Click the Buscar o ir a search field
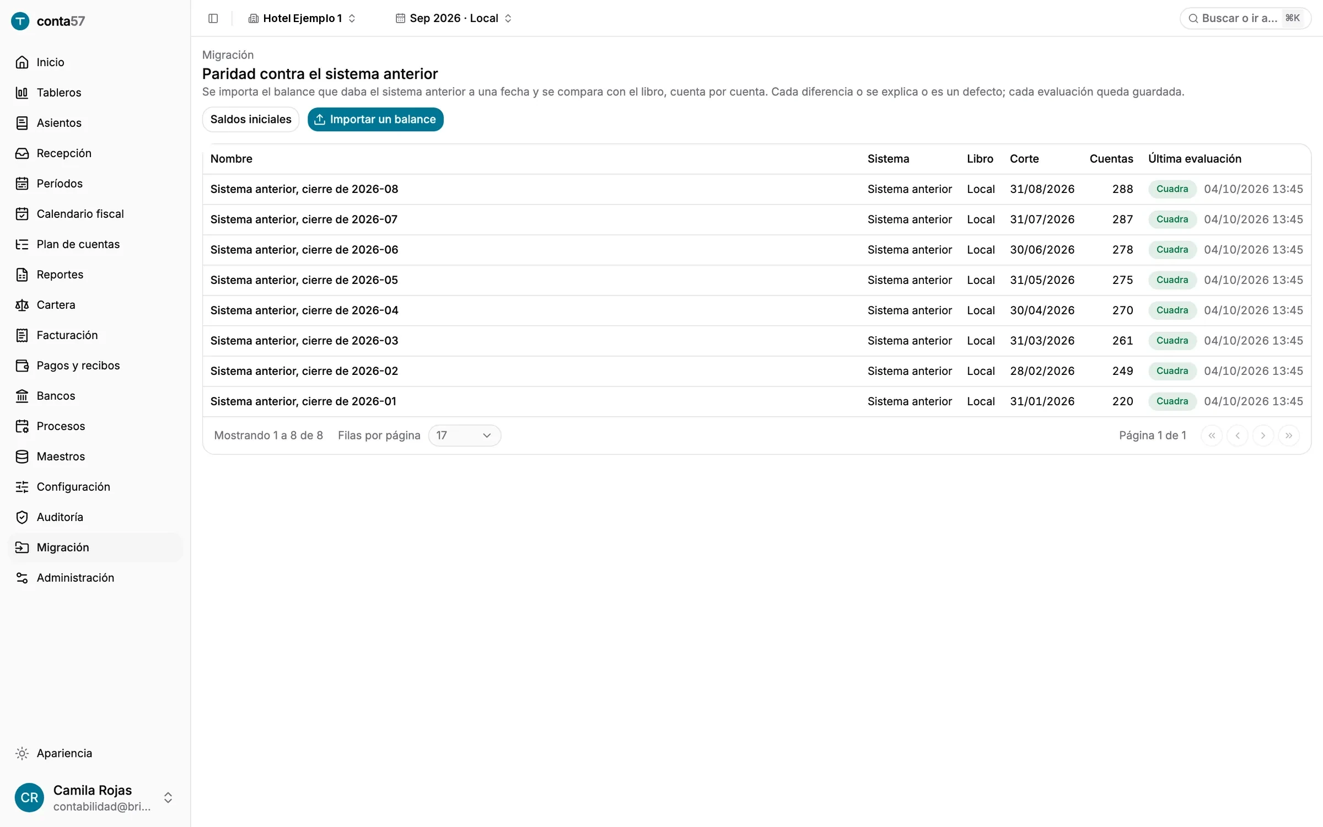Screen dimensions: 1323x827 point(1245,18)
